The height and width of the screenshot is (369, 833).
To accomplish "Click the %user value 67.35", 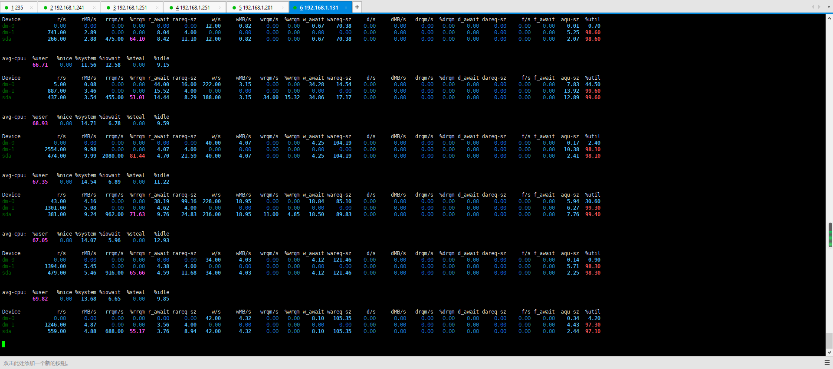I will (40, 182).
